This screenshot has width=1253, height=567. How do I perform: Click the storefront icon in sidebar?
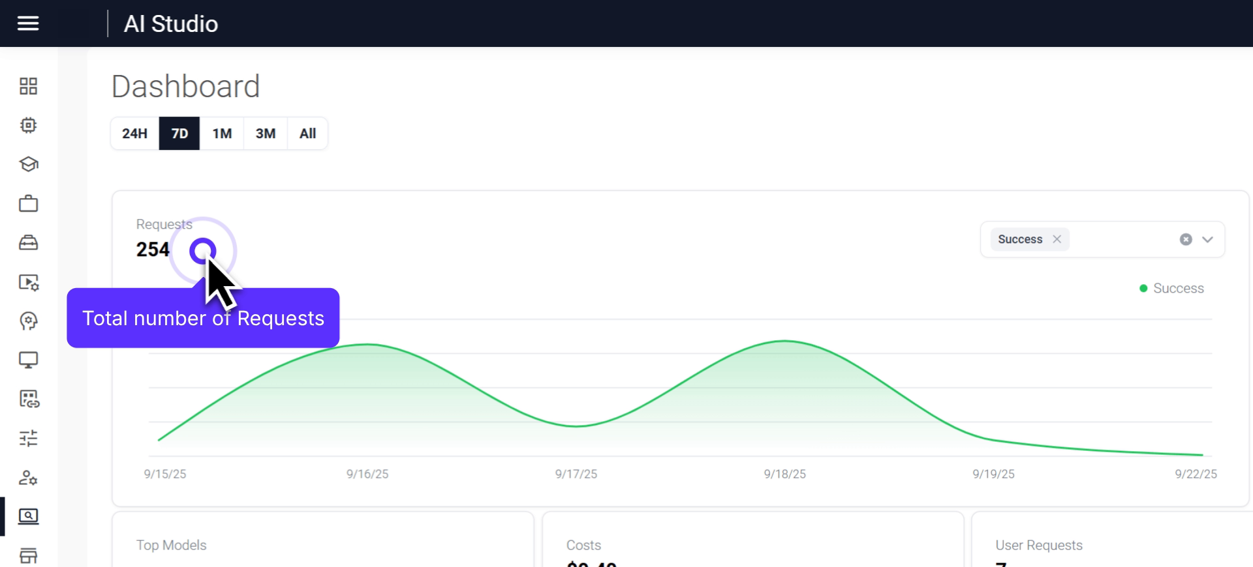[x=28, y=555]
